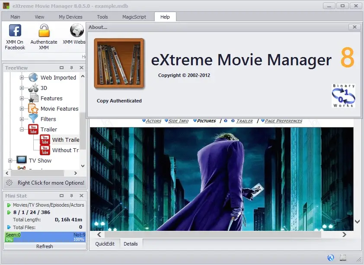
Task: Expand the Features tree node
Action: (22, 98)
